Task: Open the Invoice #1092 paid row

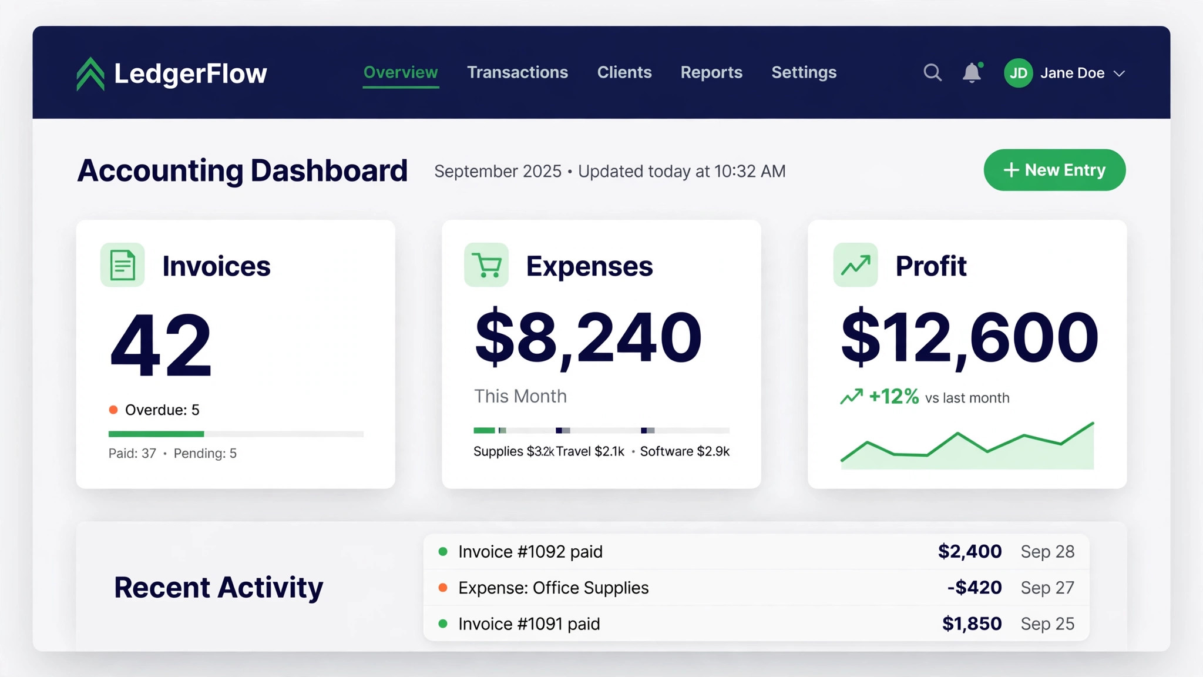Action: 756,551
